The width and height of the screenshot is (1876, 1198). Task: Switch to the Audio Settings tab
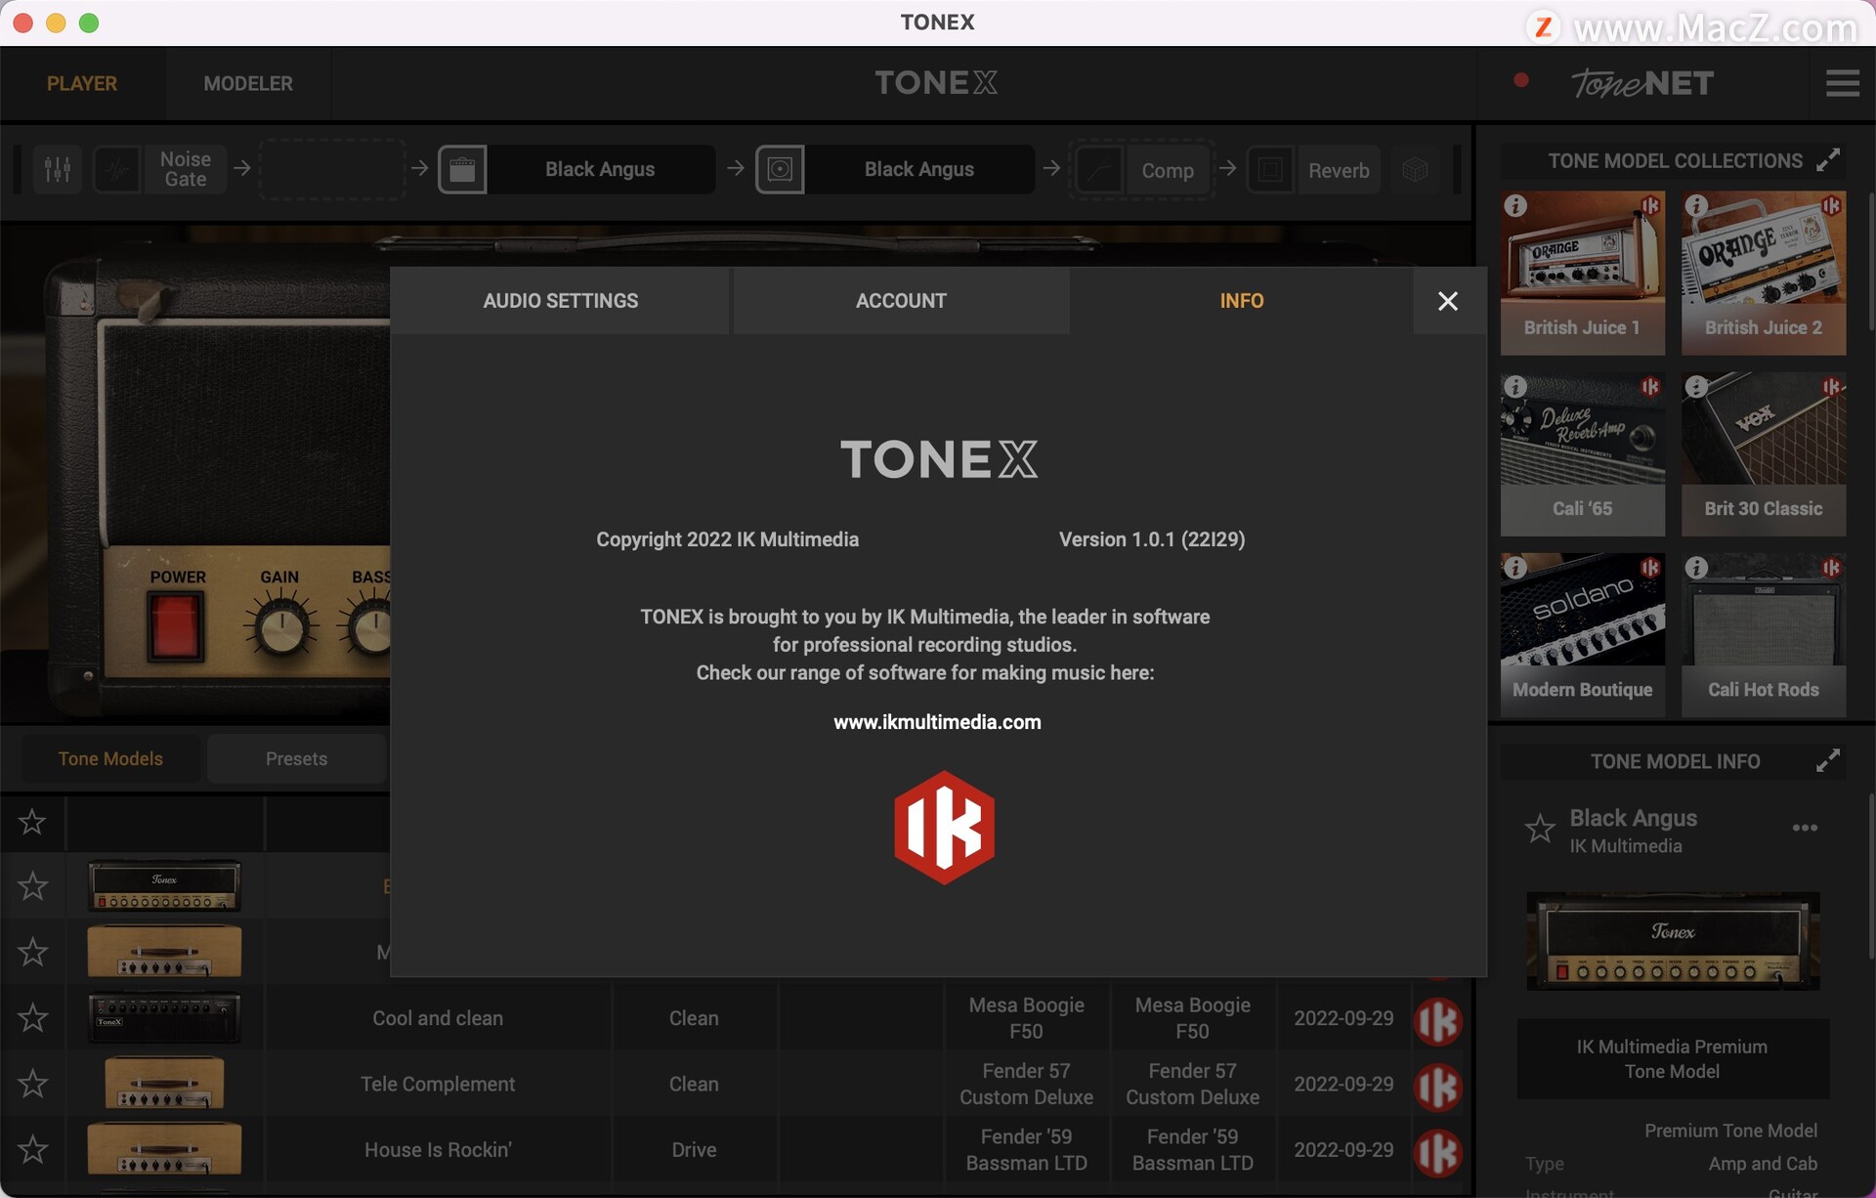[560, 301]
